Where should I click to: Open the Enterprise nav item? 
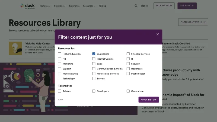click(74, 6)
